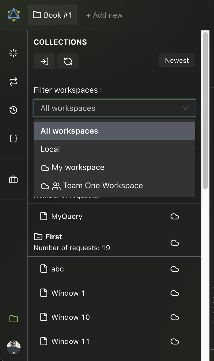214x361 pixels.
Task: Click the Add new window button
Action: click(x=104, y=15)
